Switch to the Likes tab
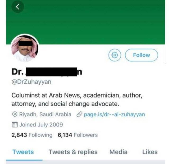This screenshot has height=164, width=173. (150, 152)
